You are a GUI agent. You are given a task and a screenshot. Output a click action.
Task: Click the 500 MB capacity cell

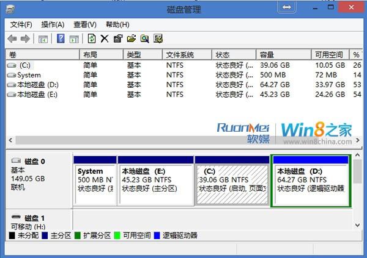pyautogui.click(x=273, y=75)
